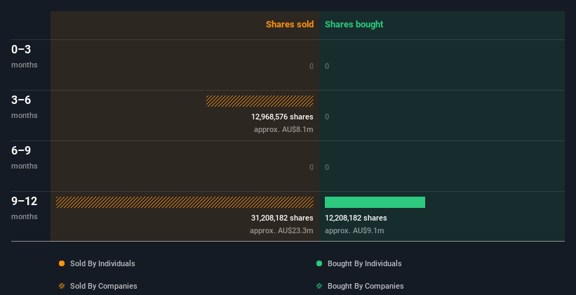Click the sold zero value in 0–3 months row
576x295 pixels.
[x=312, y=66]
